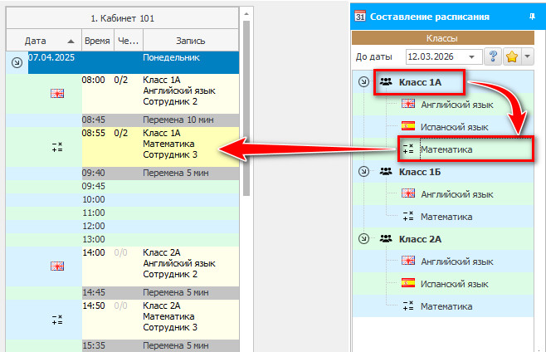Select Математика under Класс 1Б
The image size is (546, 352).
[x=446, y=217]
